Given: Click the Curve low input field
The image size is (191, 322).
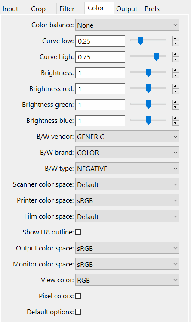Looking at the screenshot, I should [100, 41].
